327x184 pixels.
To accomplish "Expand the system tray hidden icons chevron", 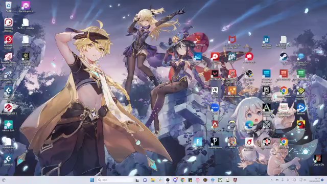I will point(271,180).
